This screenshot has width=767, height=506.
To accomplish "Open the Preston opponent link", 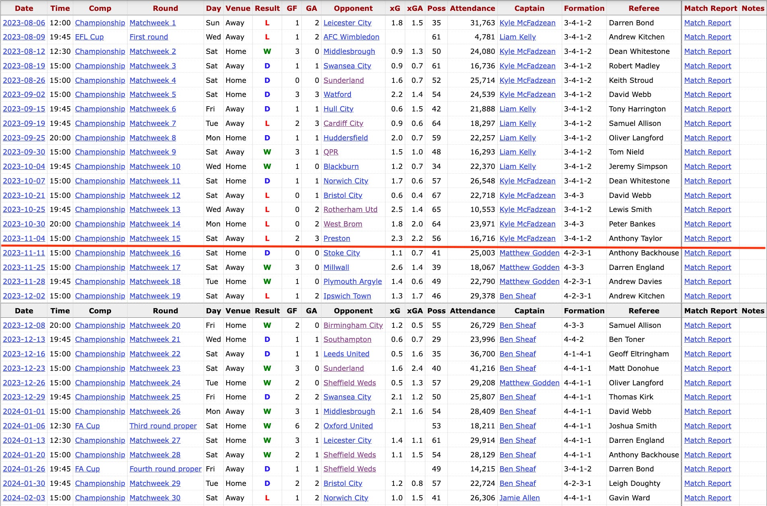I will click(337, 239).
